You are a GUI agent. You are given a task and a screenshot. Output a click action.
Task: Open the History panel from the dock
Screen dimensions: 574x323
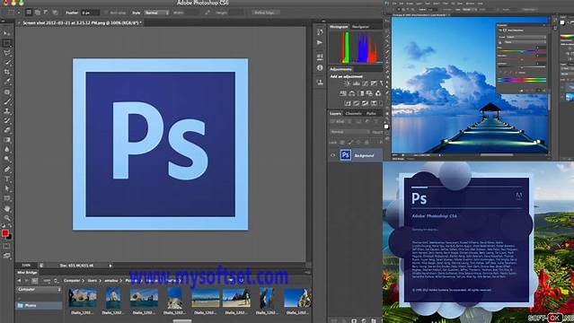(x=320, y=32)
